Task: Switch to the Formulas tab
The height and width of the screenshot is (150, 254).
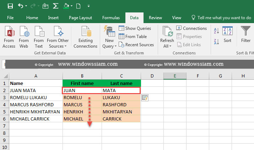Action: 111,18
